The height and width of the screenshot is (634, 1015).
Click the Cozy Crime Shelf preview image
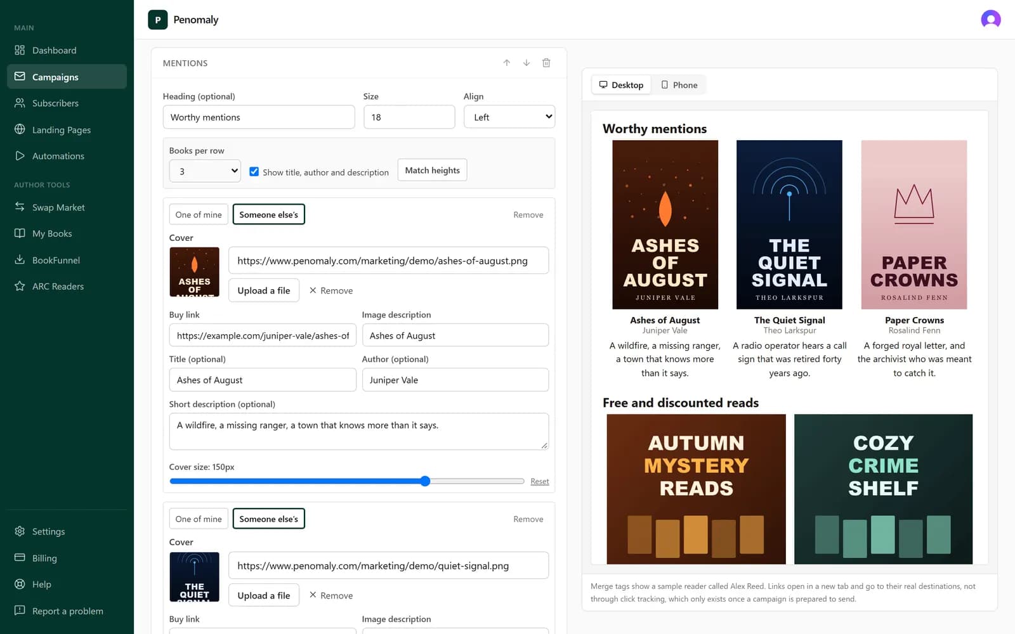pos(883,489)
